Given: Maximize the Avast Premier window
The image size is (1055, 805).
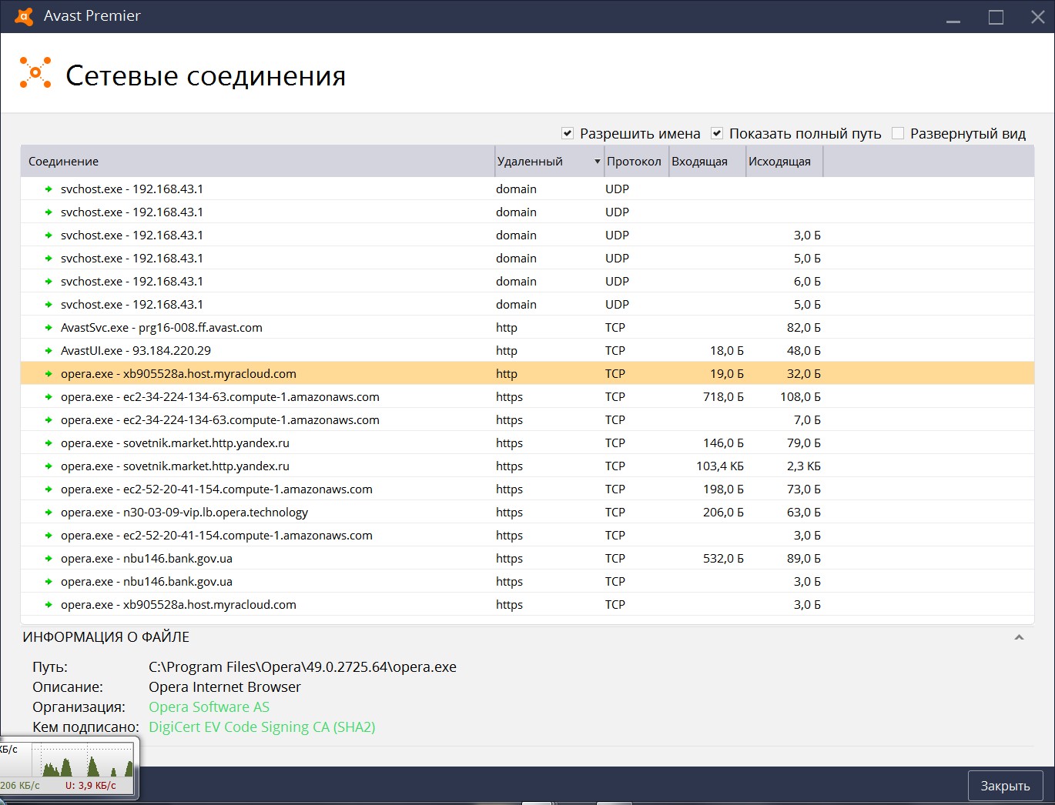Looking at the screenshot, I should click(996, 17).
